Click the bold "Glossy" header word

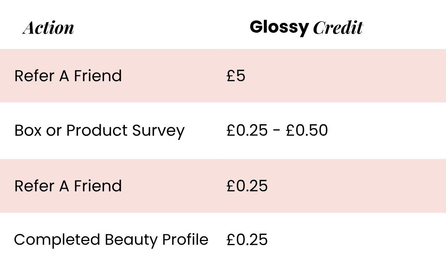tap(279, 27)
